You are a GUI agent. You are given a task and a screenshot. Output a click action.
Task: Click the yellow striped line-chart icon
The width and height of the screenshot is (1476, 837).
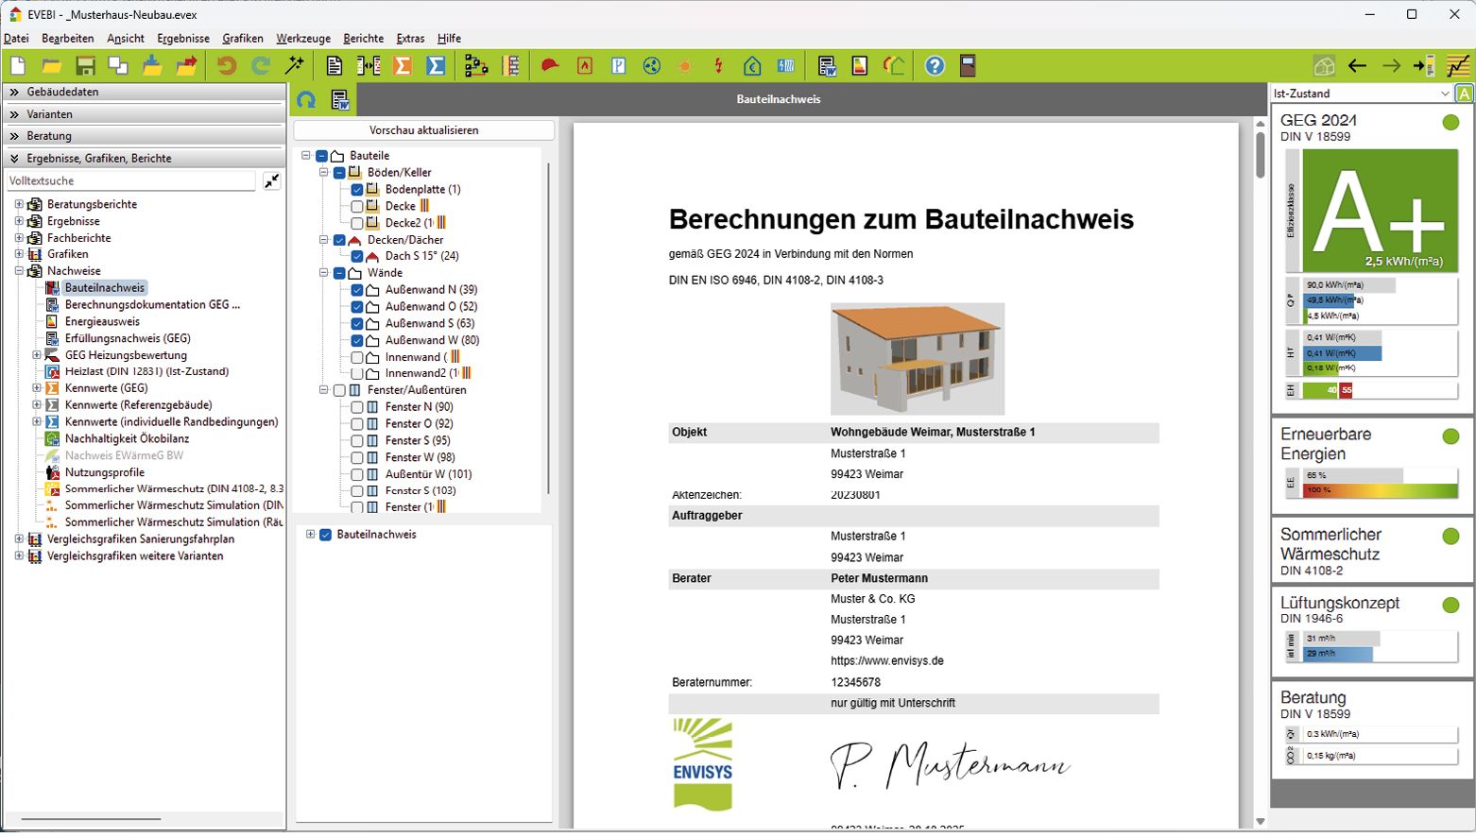(1458, 66)
